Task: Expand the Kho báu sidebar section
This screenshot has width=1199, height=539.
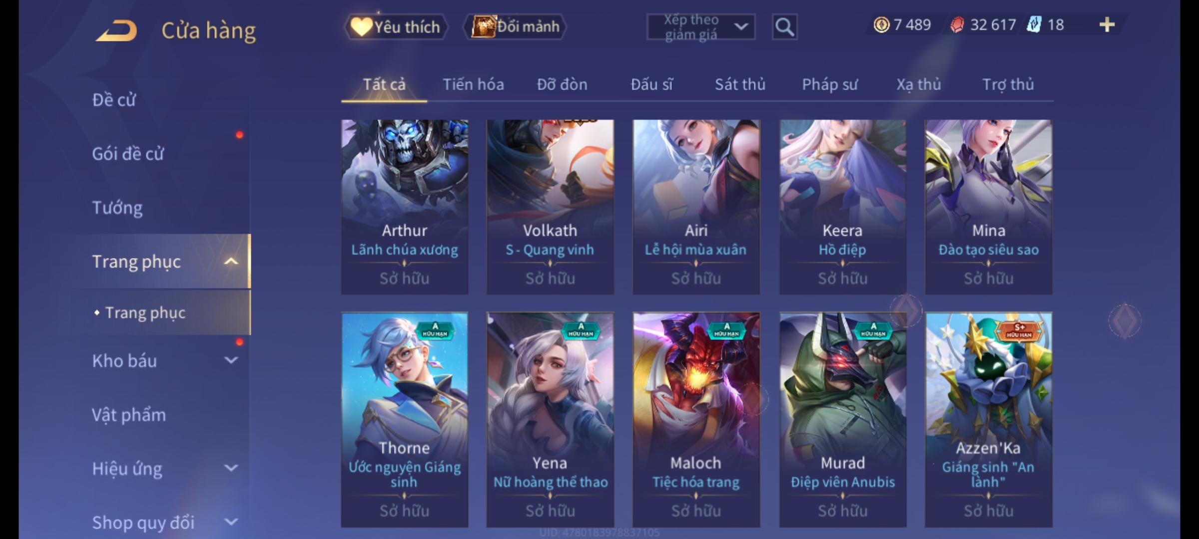Action: click(x=231, y=360)
